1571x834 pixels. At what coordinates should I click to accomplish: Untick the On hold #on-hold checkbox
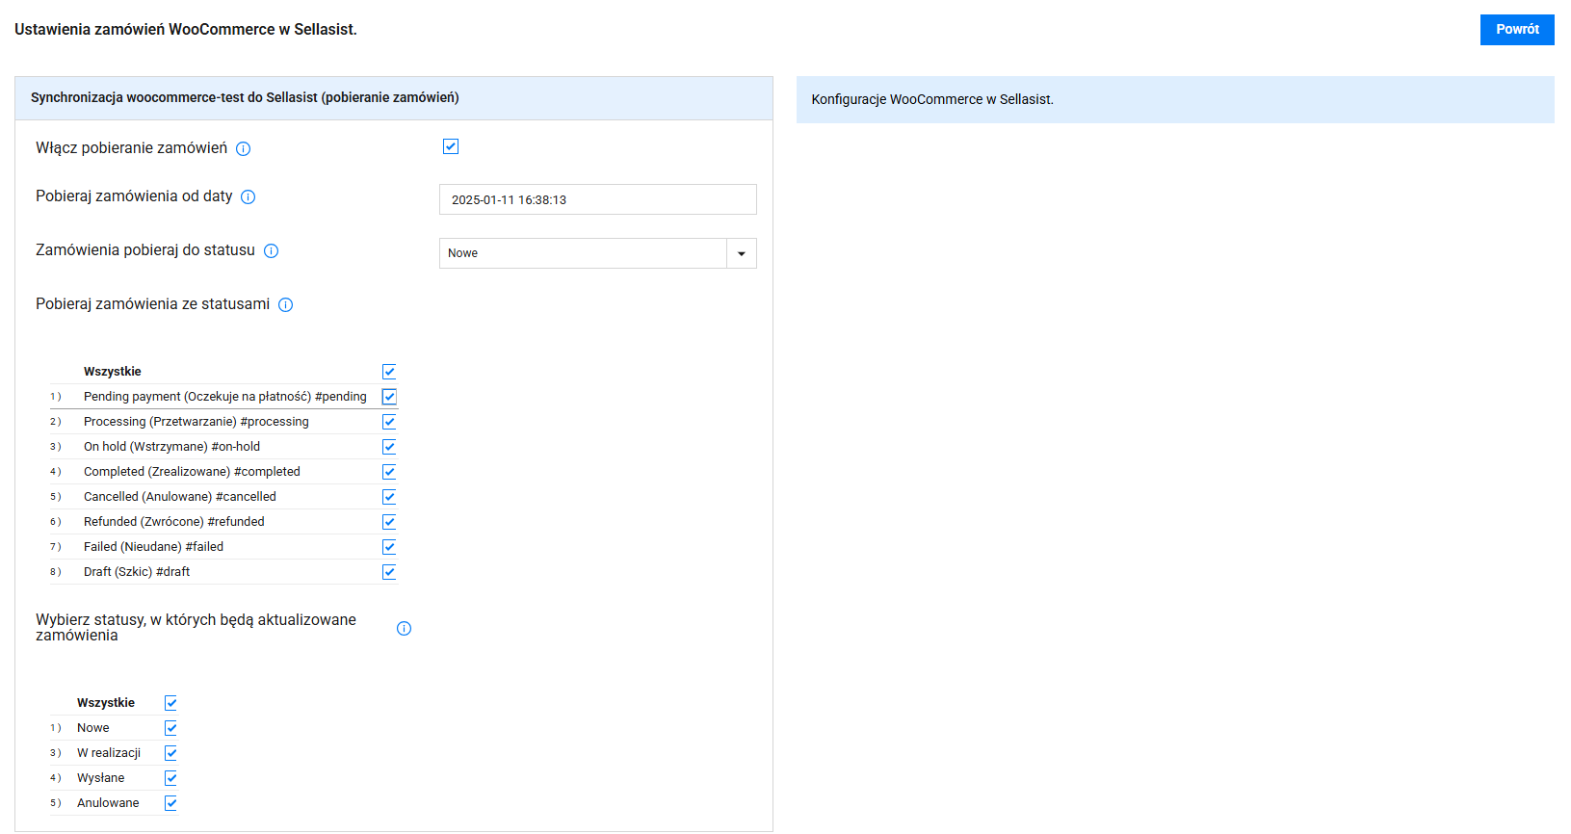389,447
